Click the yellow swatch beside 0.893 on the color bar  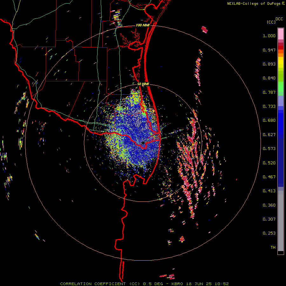pyautogui.click(x=281, y=64)
